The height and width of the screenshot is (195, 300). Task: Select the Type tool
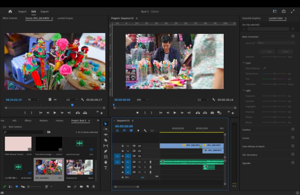coord(105,168)
